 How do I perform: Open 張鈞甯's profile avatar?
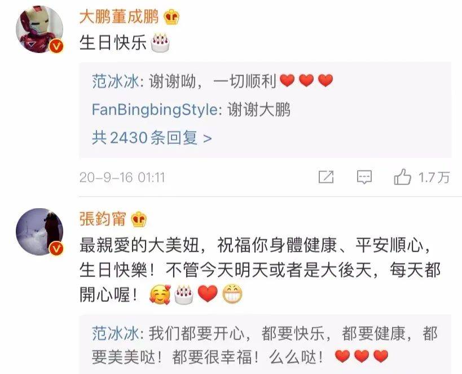pyautogui.click(x=39, y=232)
